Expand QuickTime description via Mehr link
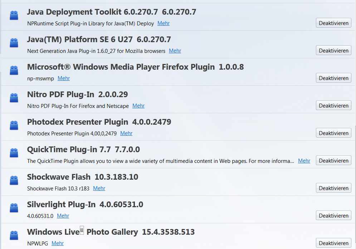 tap(304, 161)
